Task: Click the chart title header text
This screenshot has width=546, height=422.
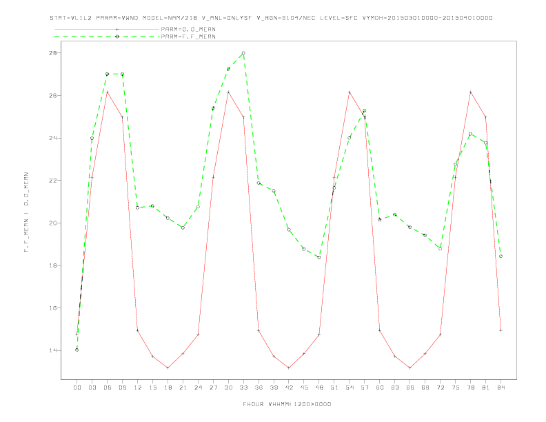Action: coord(271,18)
